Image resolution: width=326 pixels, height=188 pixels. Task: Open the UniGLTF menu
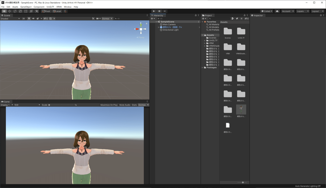pyautogui.click(x=50, y=7)
